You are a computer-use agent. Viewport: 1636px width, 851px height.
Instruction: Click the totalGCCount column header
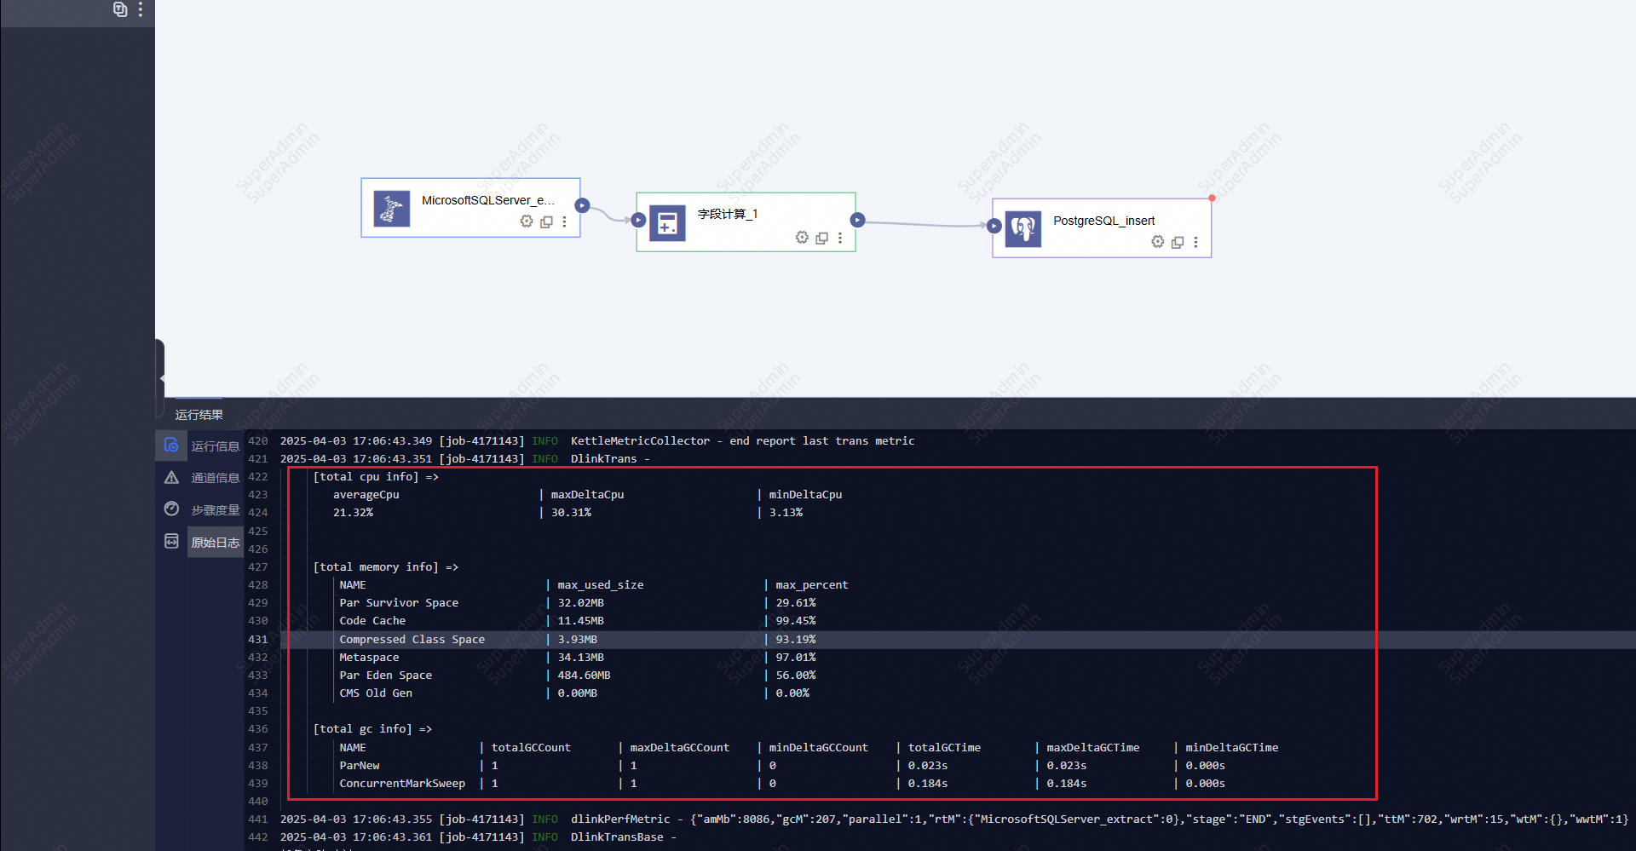click(x=531, y=747)
